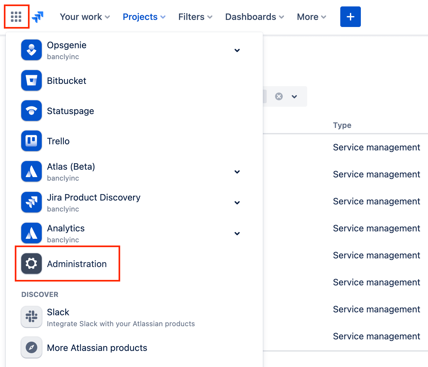Click the Jira logo

(38, 16)
